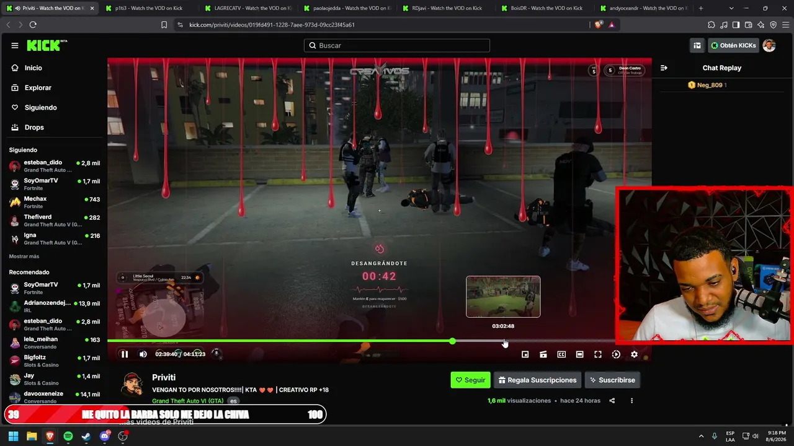The height and width of the screenshot is (446, 794).
Task: Open Adrianozendejas channel in Recomendado
Action: (x=55, y=307)
